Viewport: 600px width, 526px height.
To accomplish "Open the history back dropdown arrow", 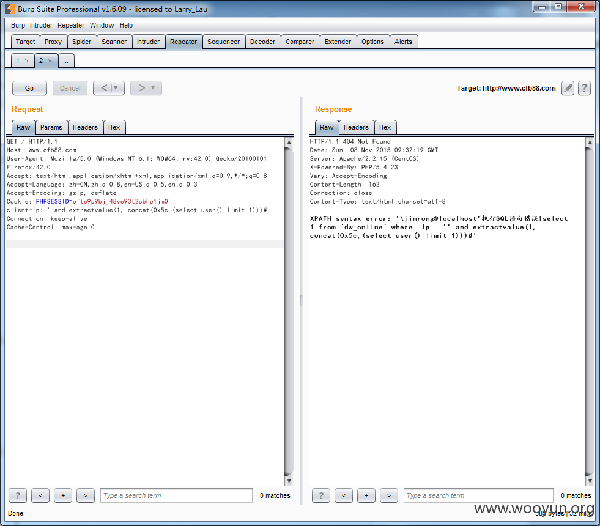I will pyautogui.click(x=116, y=88).
